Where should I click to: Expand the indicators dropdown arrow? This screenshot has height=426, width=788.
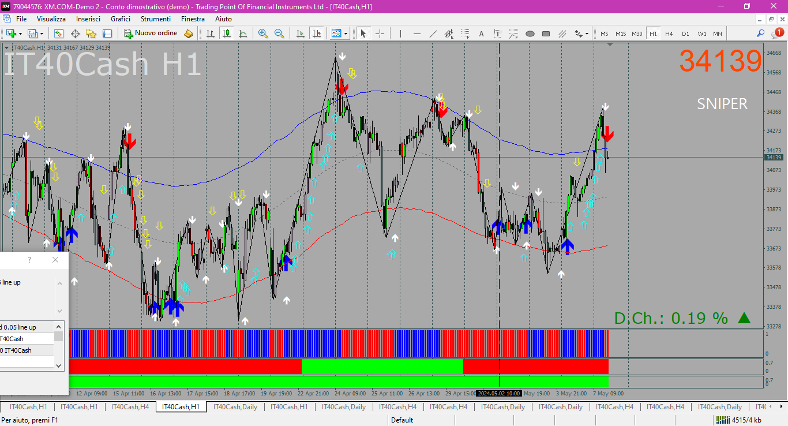tap(346, 33)
